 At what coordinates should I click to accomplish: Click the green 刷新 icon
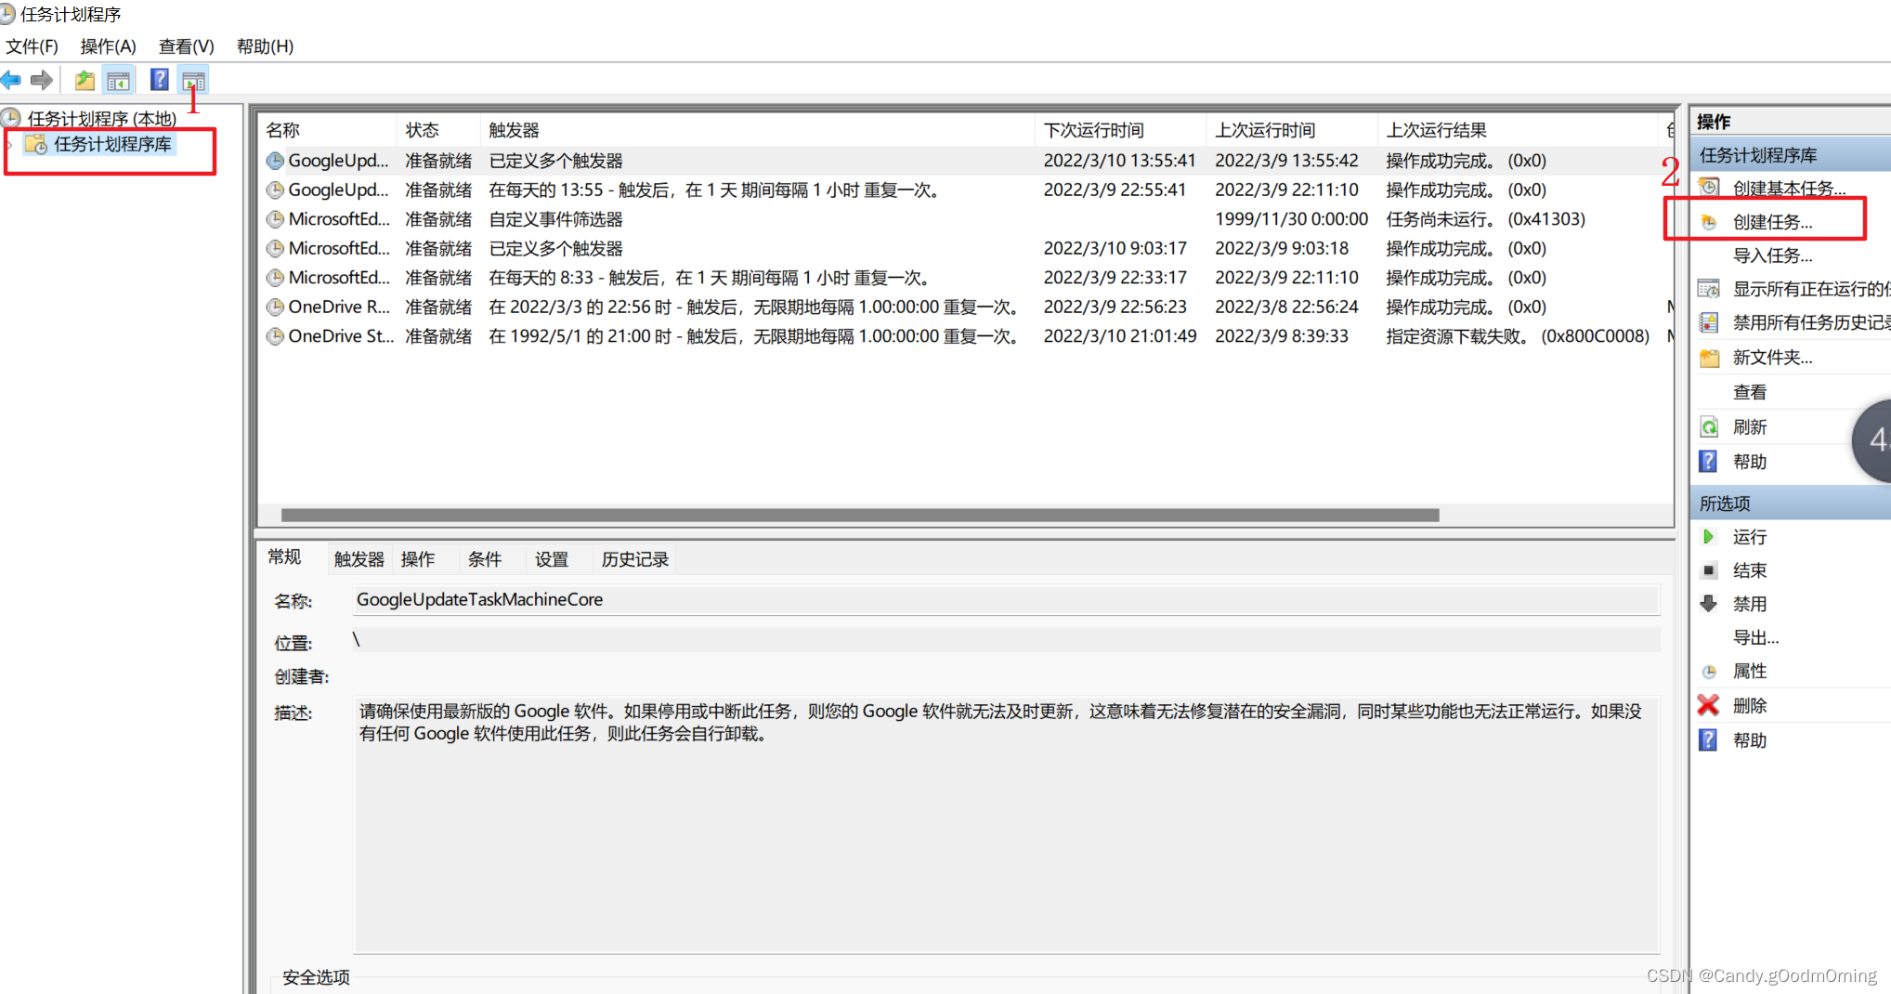pos(1709,427)
